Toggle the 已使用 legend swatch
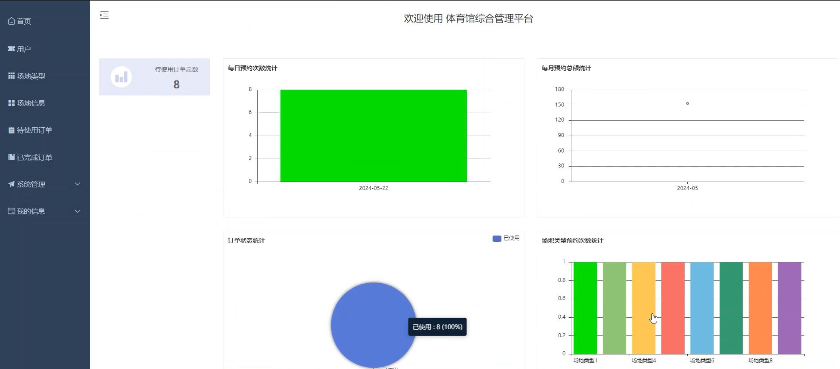 coord(497,238)
